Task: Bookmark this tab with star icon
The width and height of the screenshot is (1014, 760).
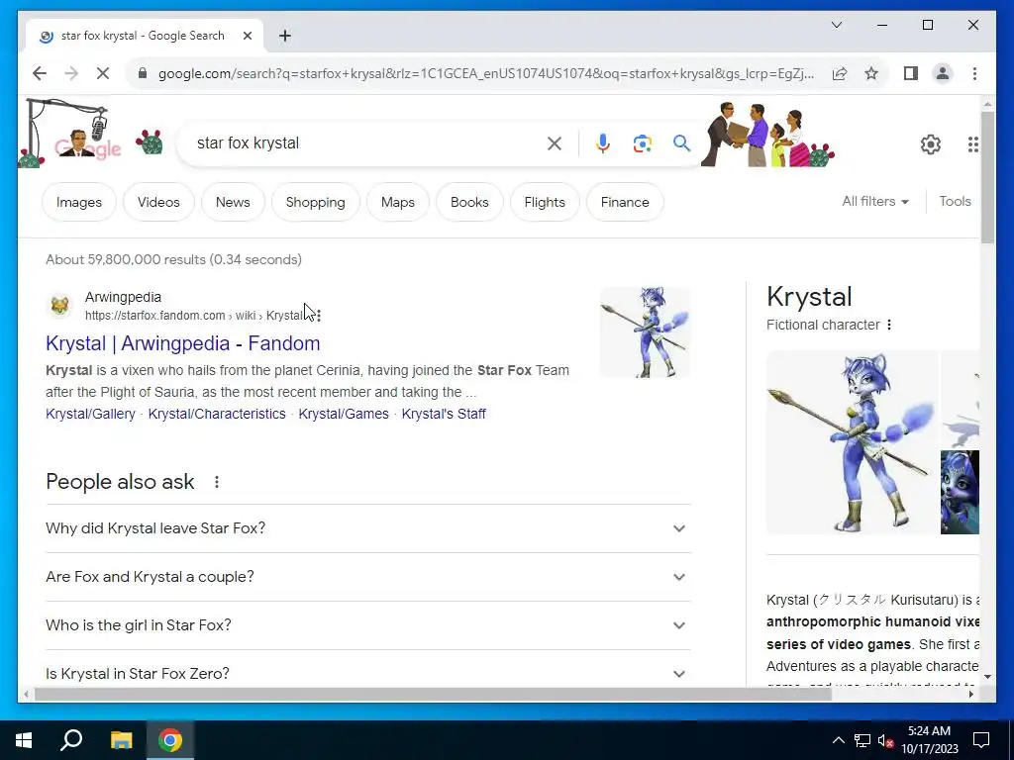Action: coord(871,73)
